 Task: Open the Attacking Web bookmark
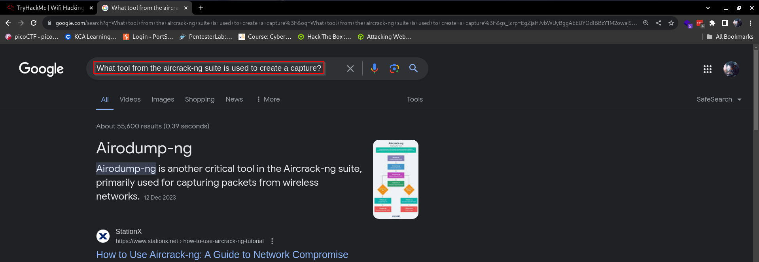(384, 37)
